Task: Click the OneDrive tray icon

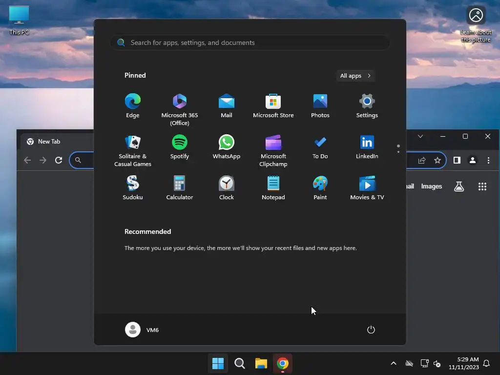Action: click(409, 363)
